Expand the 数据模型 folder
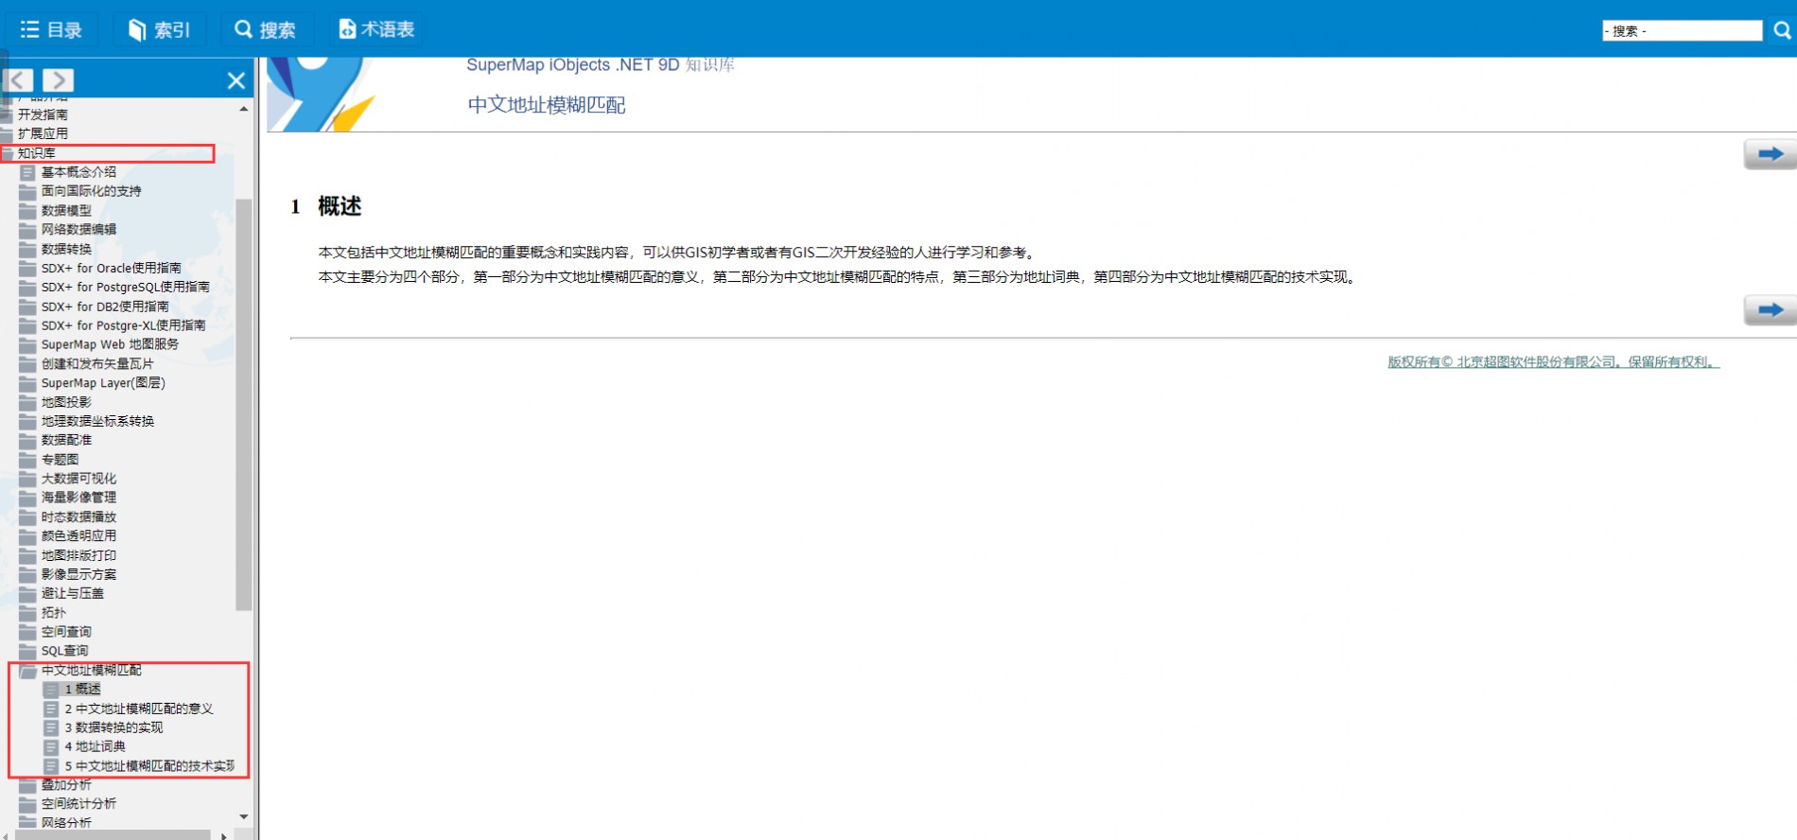This screenshot has width=1797, height=840. pyautogui.click(x=66, y=211)
